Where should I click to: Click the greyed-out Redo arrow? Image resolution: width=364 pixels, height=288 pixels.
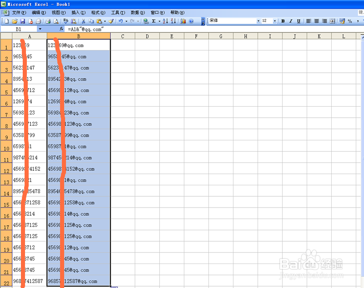pyautogui.click(x=132, y=21)
